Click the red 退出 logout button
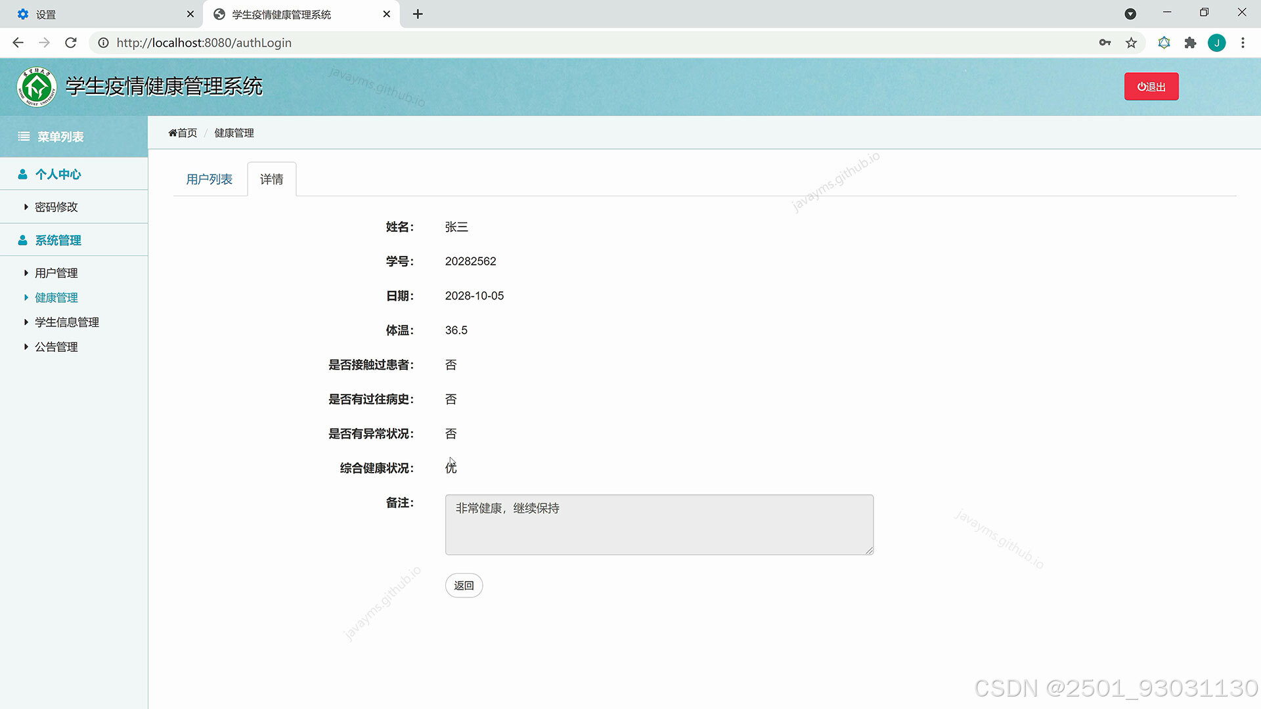The height and width of the screenshot is (709, 1261). click(1151, 87)
